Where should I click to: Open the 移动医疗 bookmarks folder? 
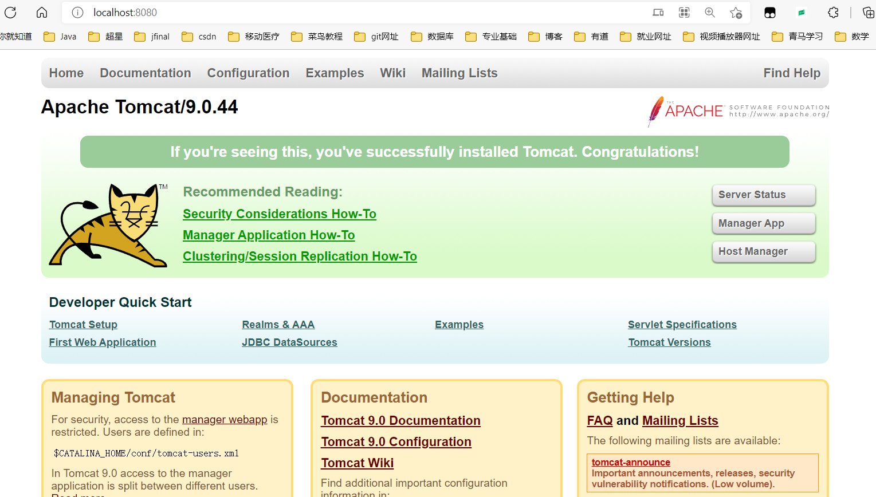254,37
